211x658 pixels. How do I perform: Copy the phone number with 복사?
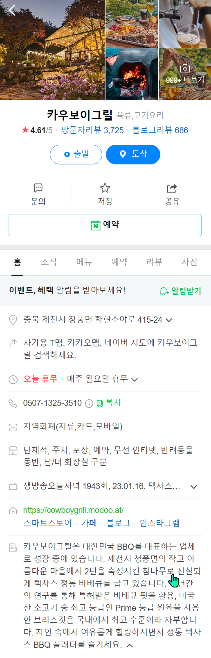(109, 403)
